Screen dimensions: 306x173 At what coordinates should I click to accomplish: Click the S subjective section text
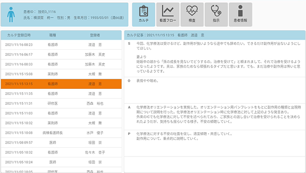(218, 57)
